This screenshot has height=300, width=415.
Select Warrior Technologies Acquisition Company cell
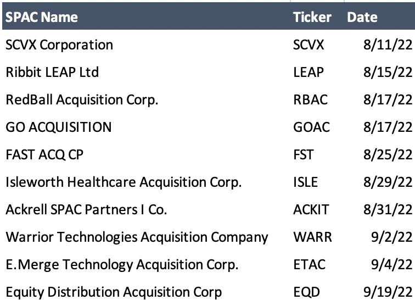point(137,237)
